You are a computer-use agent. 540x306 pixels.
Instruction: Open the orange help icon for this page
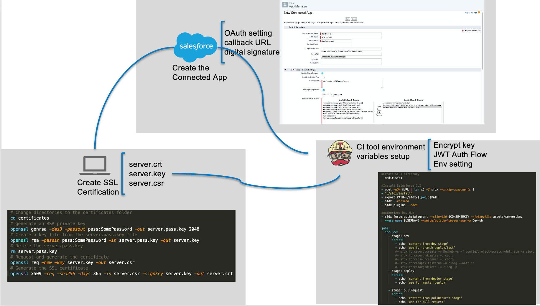tap(479, 12)
